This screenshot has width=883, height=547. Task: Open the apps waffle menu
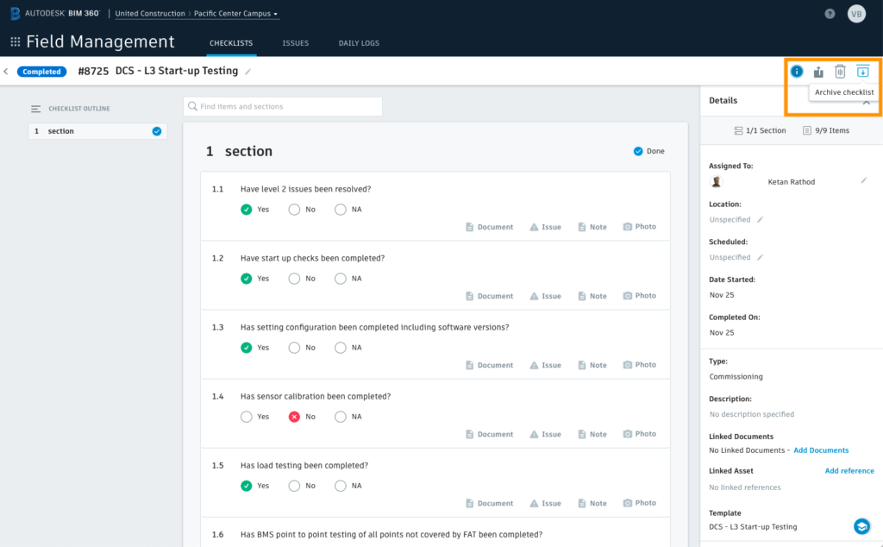click(x=15, y=41)
